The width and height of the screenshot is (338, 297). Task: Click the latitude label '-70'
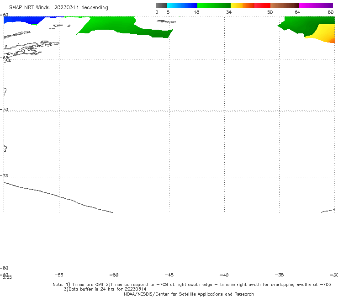[4, 110]
